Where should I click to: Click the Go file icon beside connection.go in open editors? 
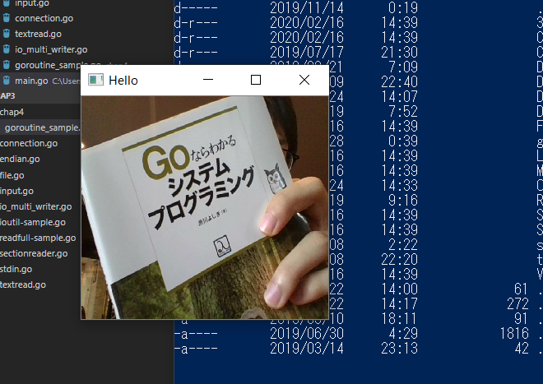tap(7, 18)
